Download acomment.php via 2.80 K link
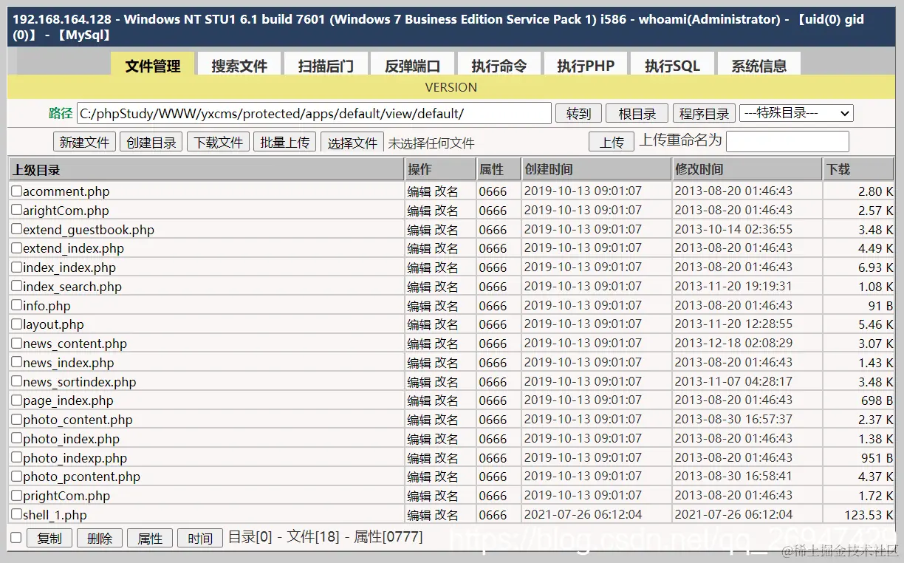Screen dimensions: 904x563 click(x=876, y=191)
